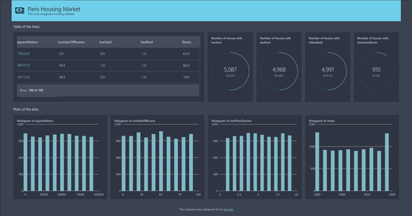Click the table's horizontal scrollbar
This screenshot has width=412, height=216.
coord(38,96)
